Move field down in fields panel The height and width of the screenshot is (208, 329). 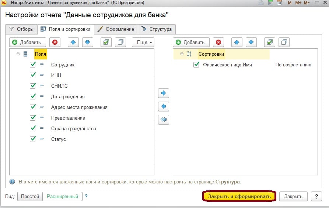(x=87, y=42)
